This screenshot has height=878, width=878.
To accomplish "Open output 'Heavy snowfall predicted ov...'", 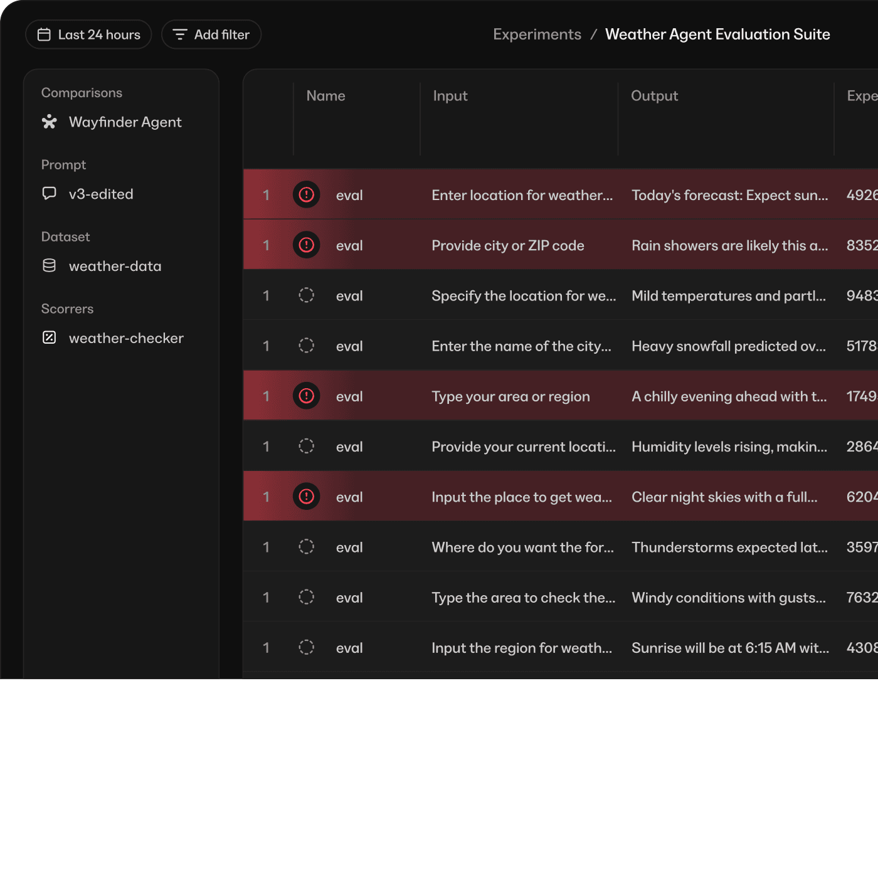I will (x=729, y=346).
